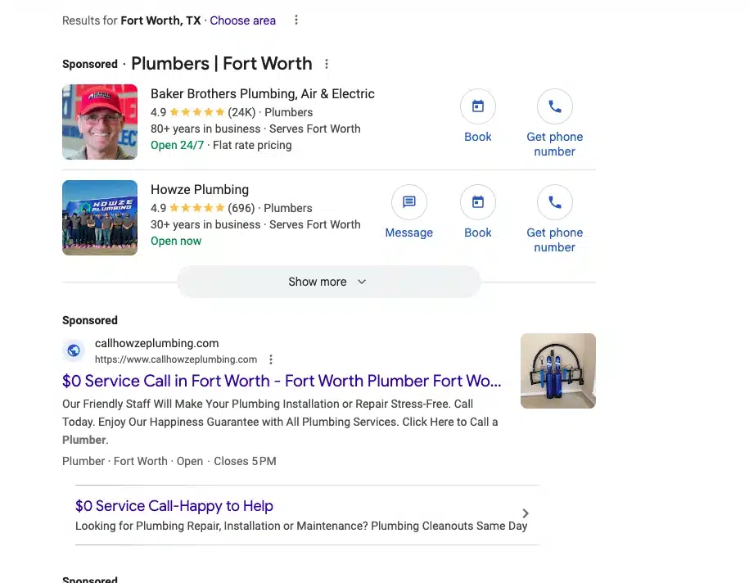
Task: Click the Howze Plumbing team photo thumbnail
Action: [100, 218]
